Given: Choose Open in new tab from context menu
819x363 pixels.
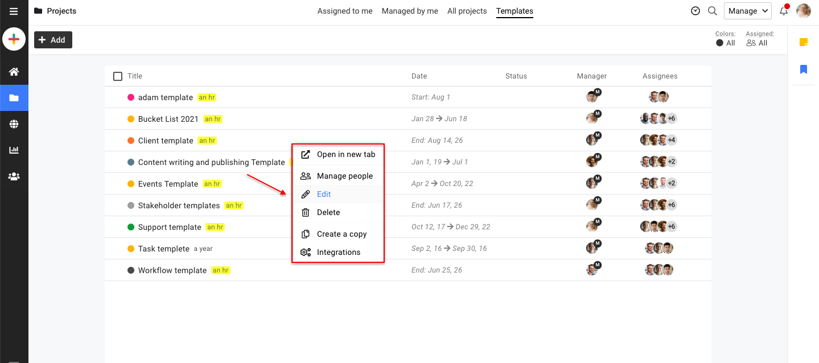Looking at the screenshot, I should tap(338, 154).
